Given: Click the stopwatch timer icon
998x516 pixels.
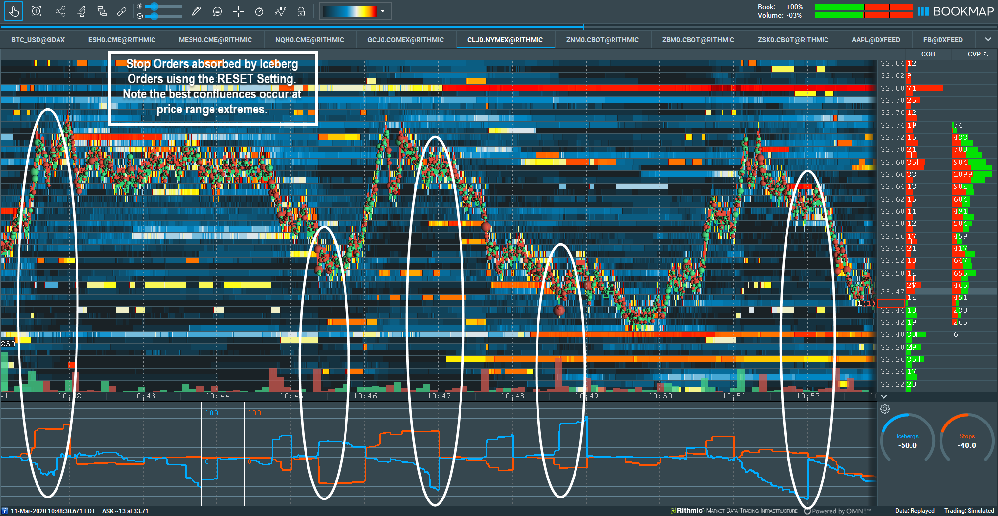Looking at the screenshot, I should pos(259,11).
